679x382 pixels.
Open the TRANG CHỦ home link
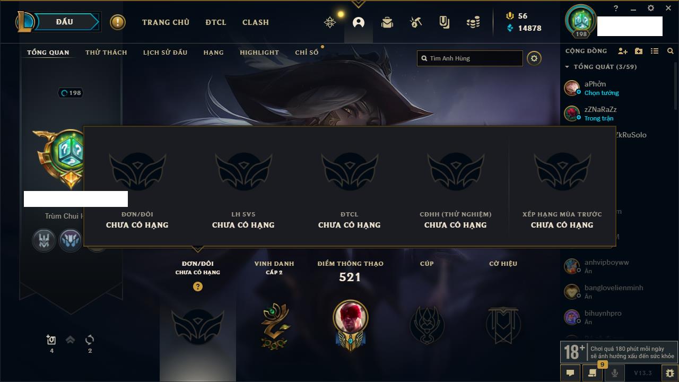(166, 22)
